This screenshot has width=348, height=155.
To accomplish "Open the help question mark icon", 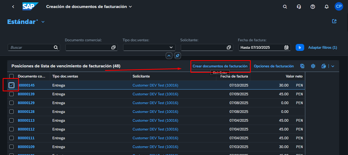I will [313, 7].
